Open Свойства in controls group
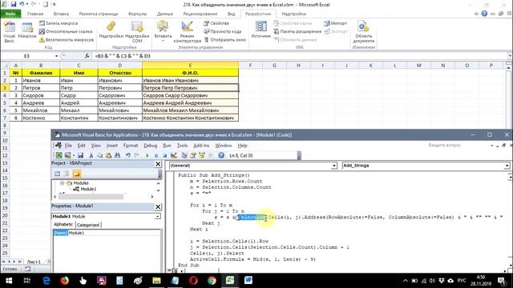 click(x=216, y=23)
